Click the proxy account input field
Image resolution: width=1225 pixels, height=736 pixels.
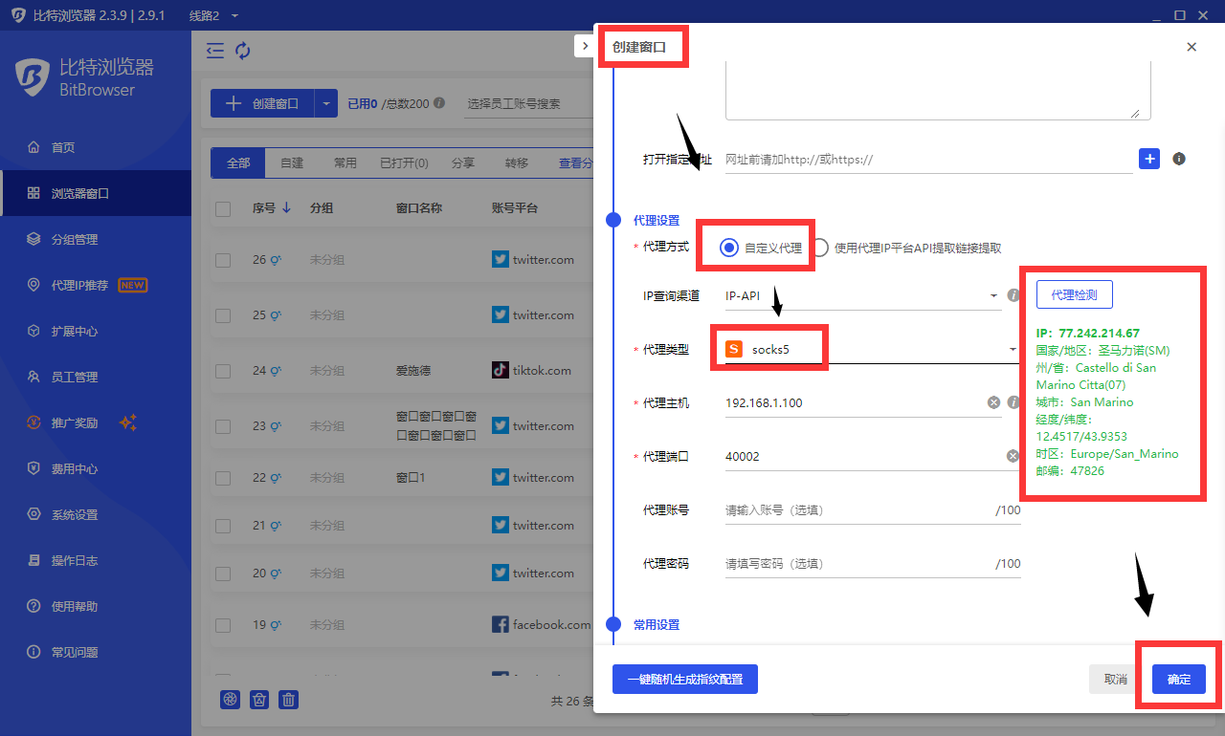[857, 510]
